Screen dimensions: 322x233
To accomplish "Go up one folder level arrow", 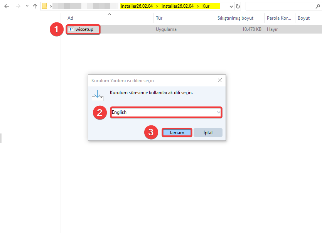I will click(35, 6).
